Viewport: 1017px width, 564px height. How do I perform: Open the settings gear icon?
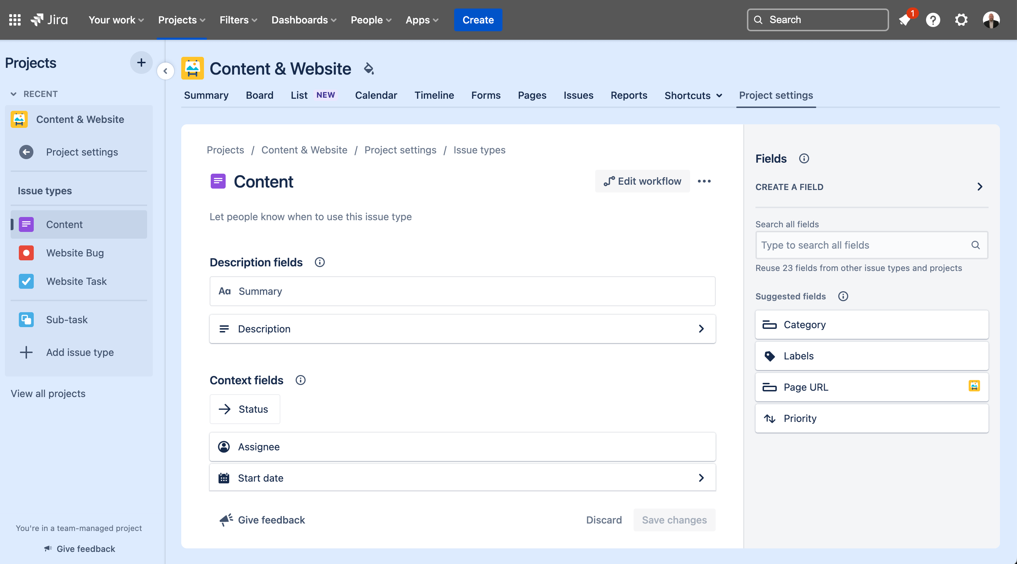(961, 20)
